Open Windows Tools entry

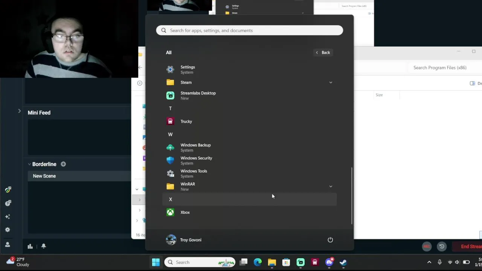(249, 174)
